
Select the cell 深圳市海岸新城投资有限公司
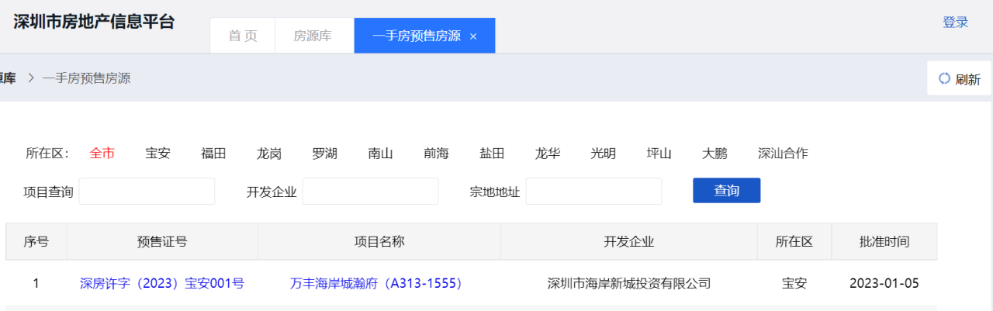click(629, 284)
